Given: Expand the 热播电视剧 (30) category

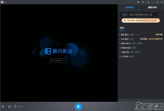Looking at the screenshot, I should pos(128,48).
